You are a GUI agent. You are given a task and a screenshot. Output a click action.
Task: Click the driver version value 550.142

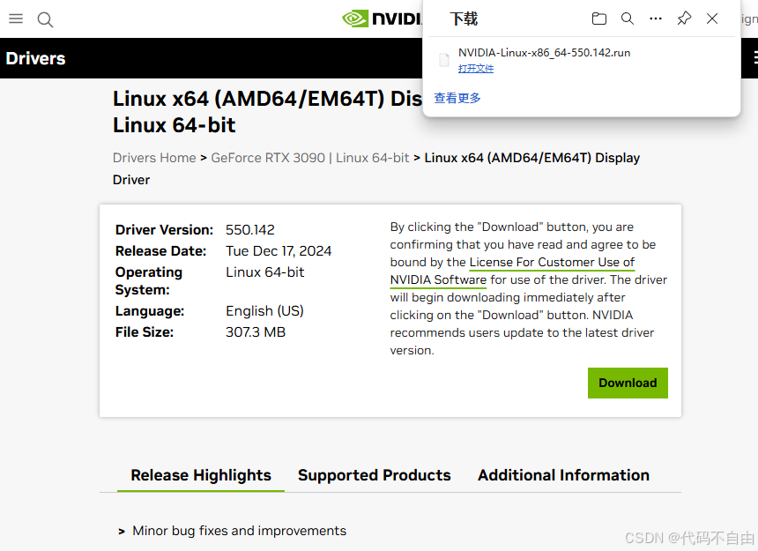tap(250, 229)
